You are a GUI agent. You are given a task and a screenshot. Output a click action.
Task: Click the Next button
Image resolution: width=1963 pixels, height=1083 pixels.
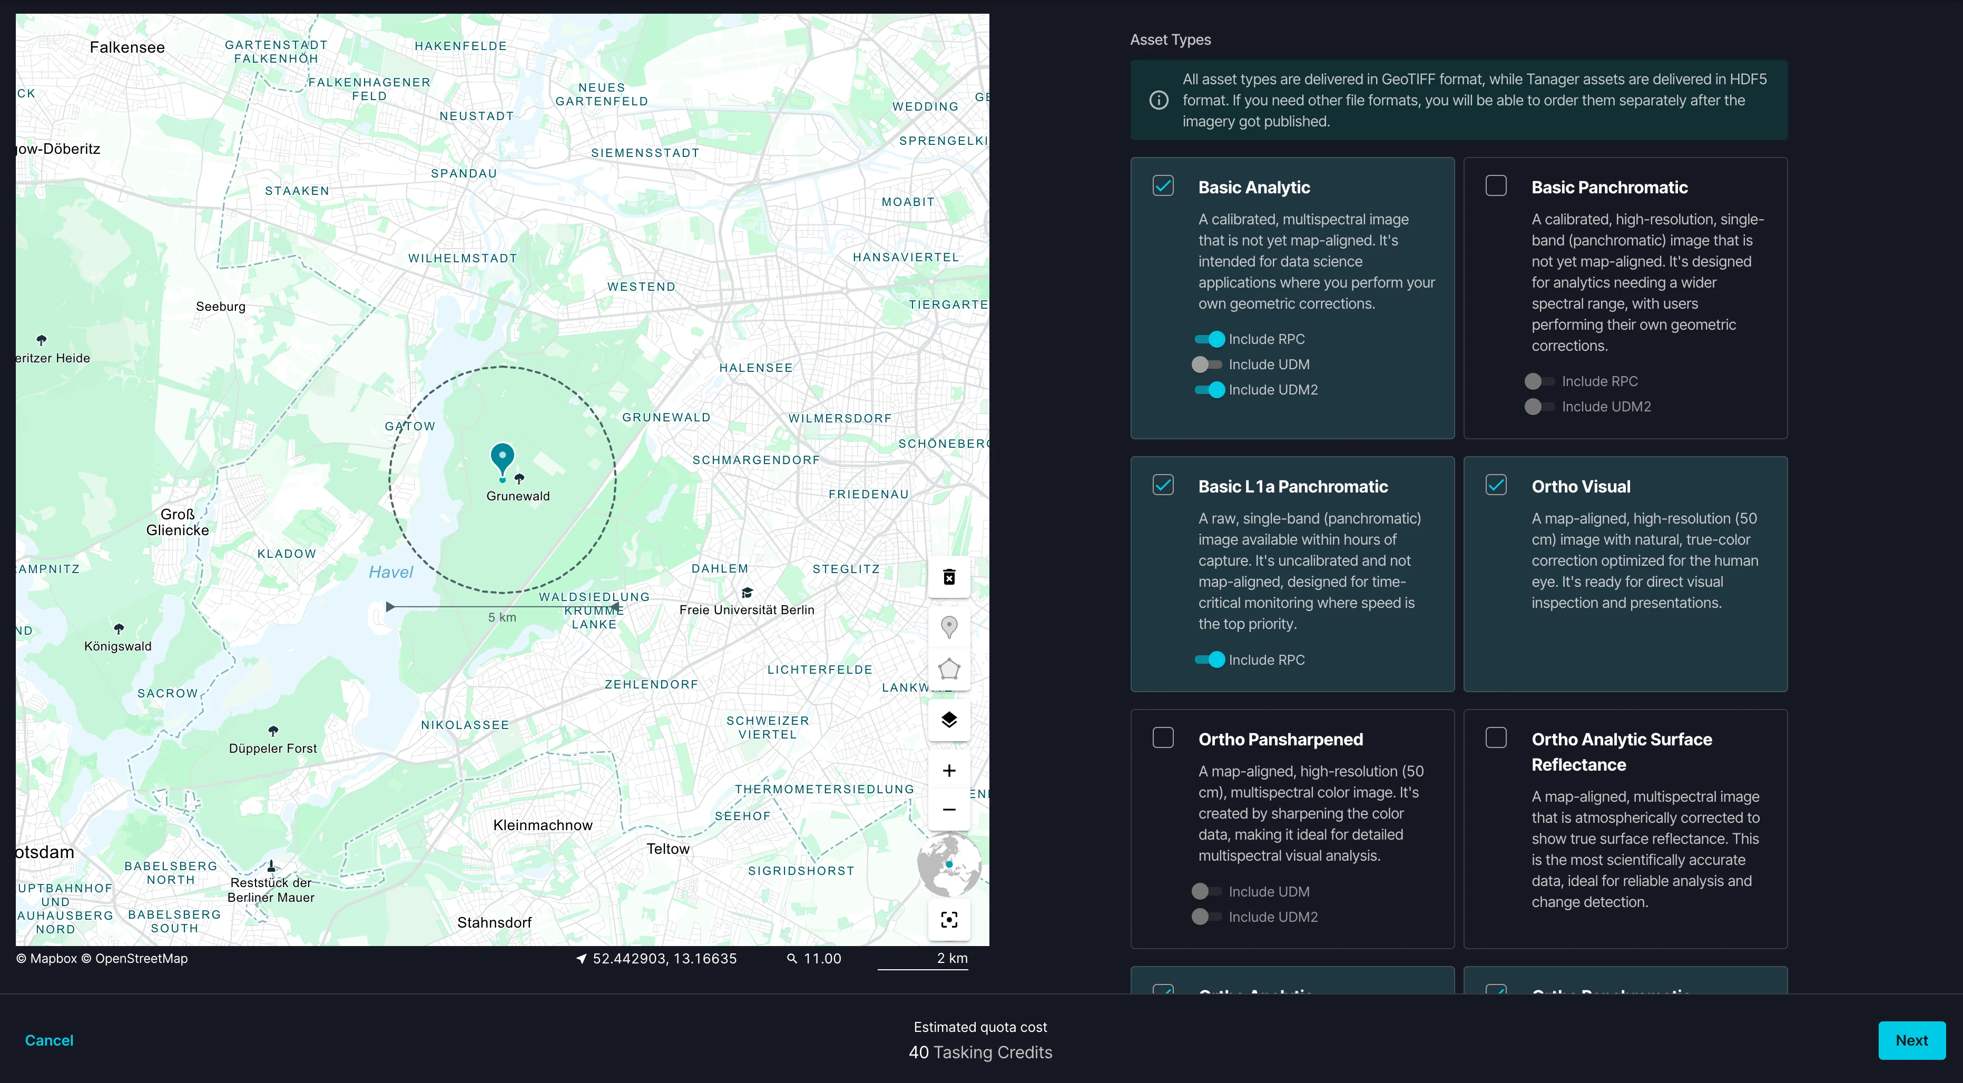click(x=1911, y=1040)
